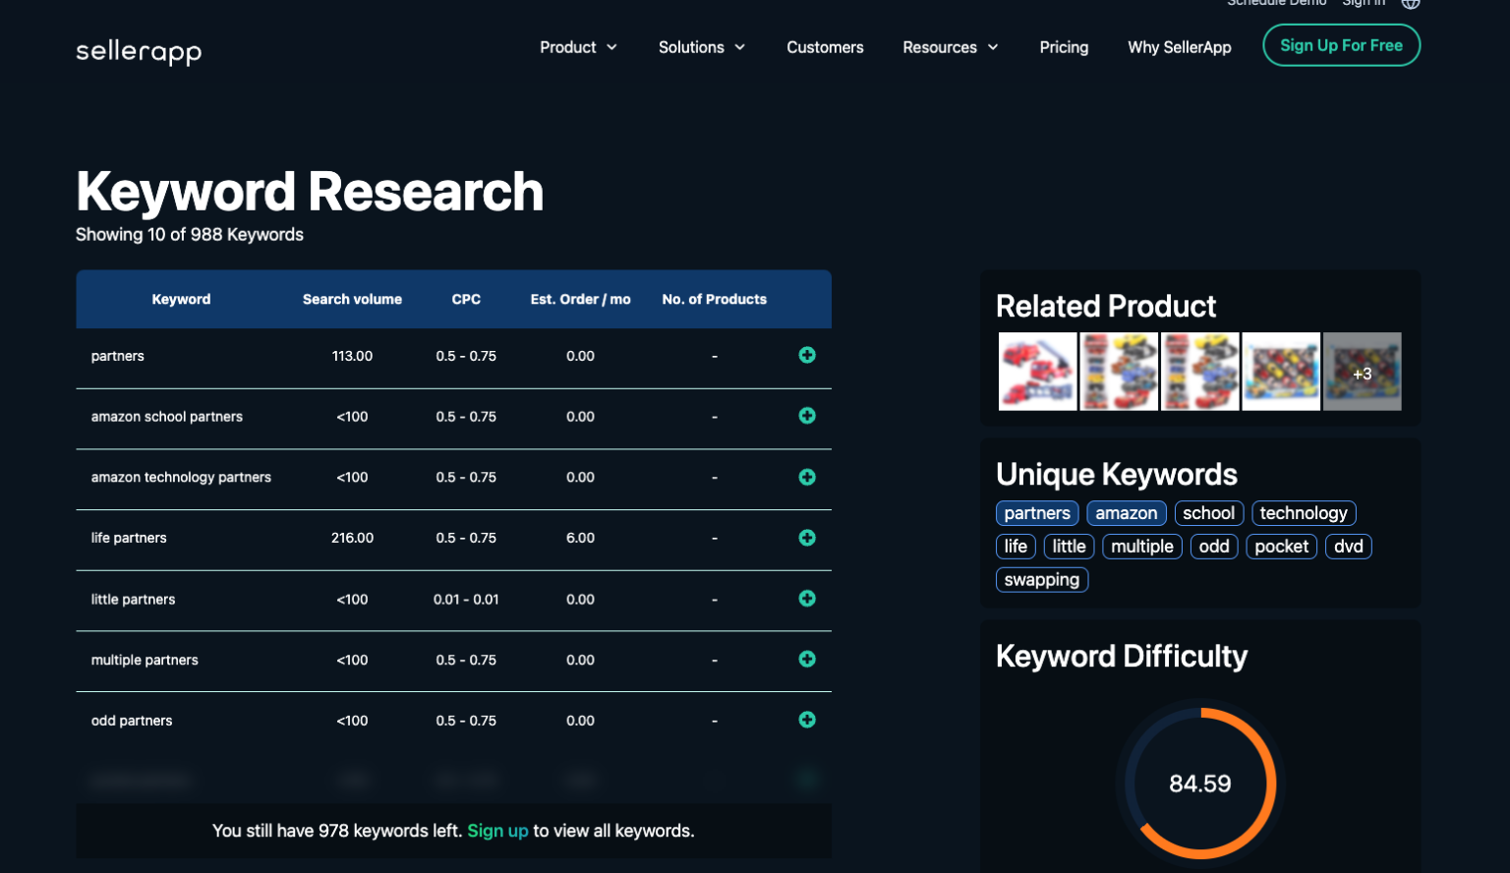
Task: Add "amazon technology partners" keyword
Action: [806, 477]
